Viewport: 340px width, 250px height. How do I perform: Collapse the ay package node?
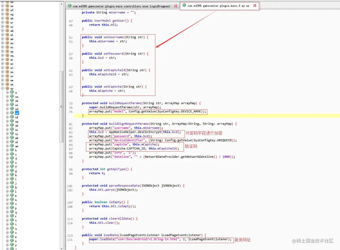[3, 88]
